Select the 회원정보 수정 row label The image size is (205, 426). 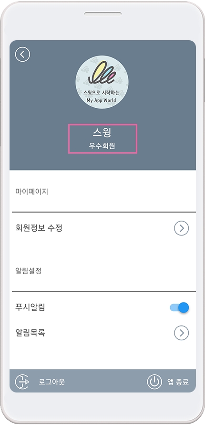pyautogui.click(x=39, y=228)
